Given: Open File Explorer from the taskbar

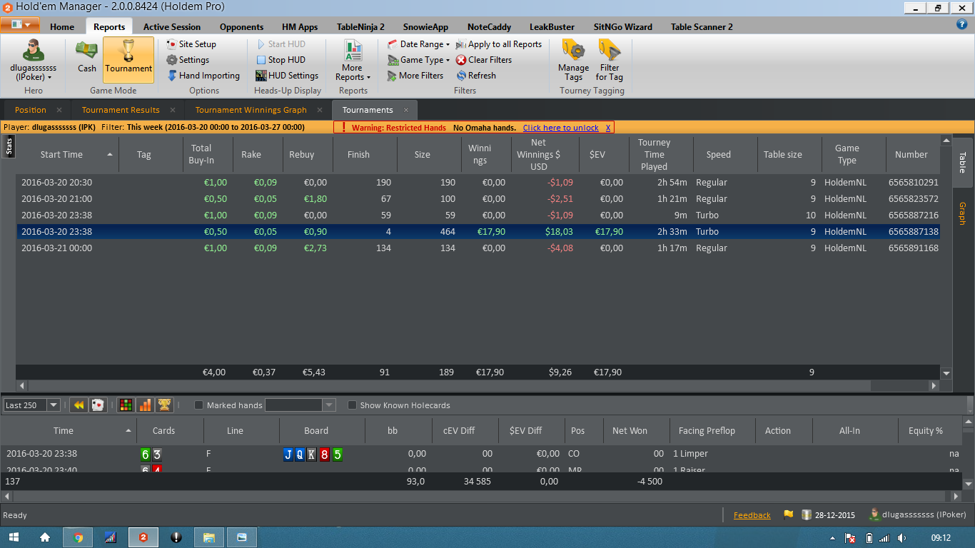Looking at the screenshot, I should tap(209, 537).
